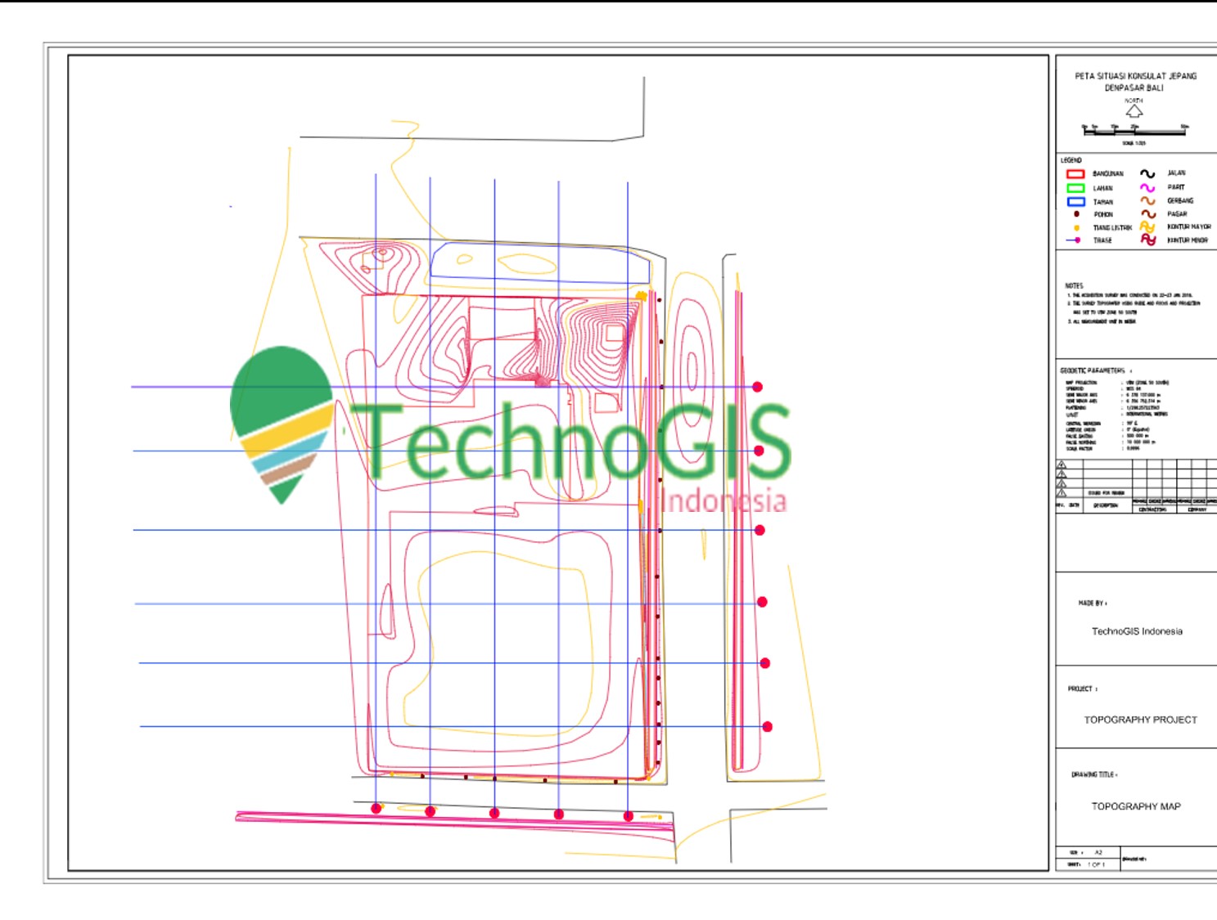
Task: Click the 'NOTES' heading
Action: (x=1074, y=285)
